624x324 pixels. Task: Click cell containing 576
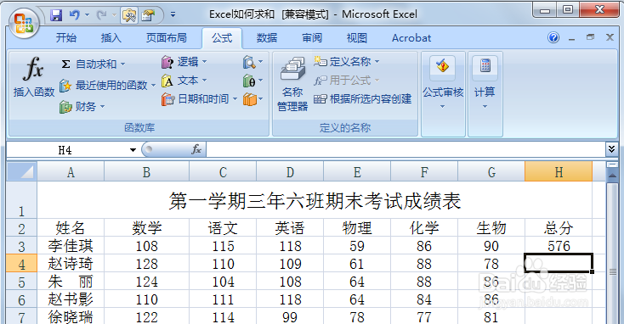click(x=559, y=246)
